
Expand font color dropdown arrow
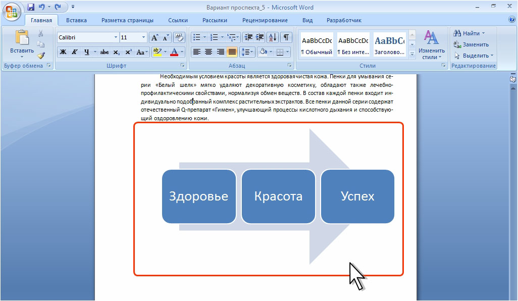point(182,52)
